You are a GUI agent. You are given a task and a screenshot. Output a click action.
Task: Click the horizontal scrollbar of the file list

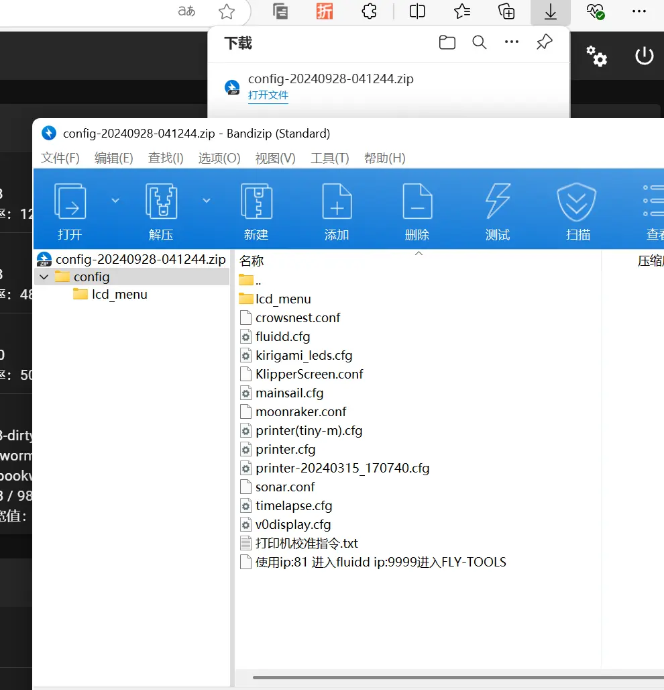click(457, 677)
